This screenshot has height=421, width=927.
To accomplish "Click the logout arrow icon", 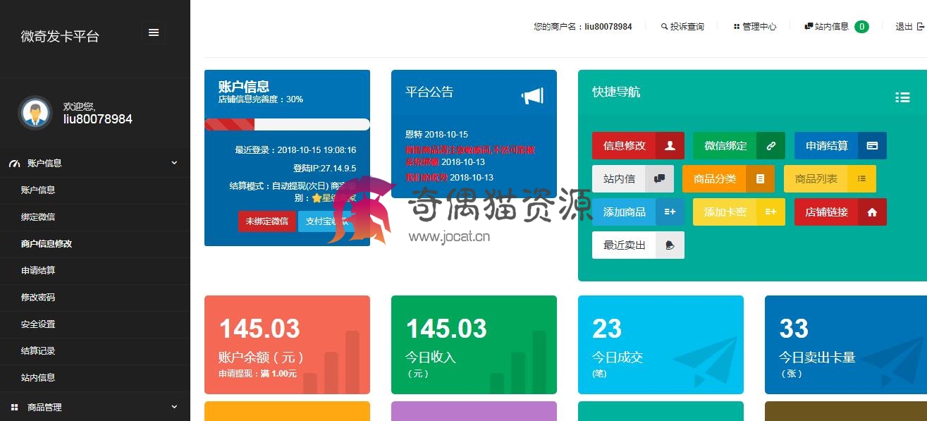I will click(920, 27).
